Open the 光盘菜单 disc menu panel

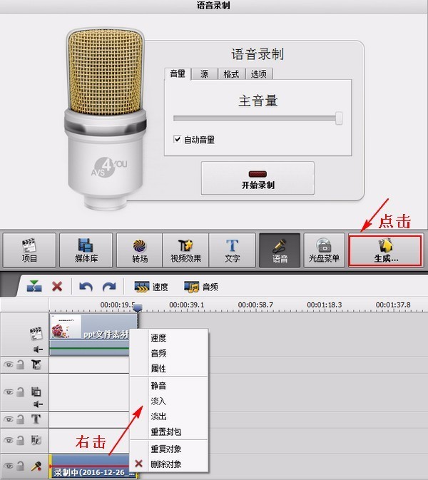tap(324, 250)
